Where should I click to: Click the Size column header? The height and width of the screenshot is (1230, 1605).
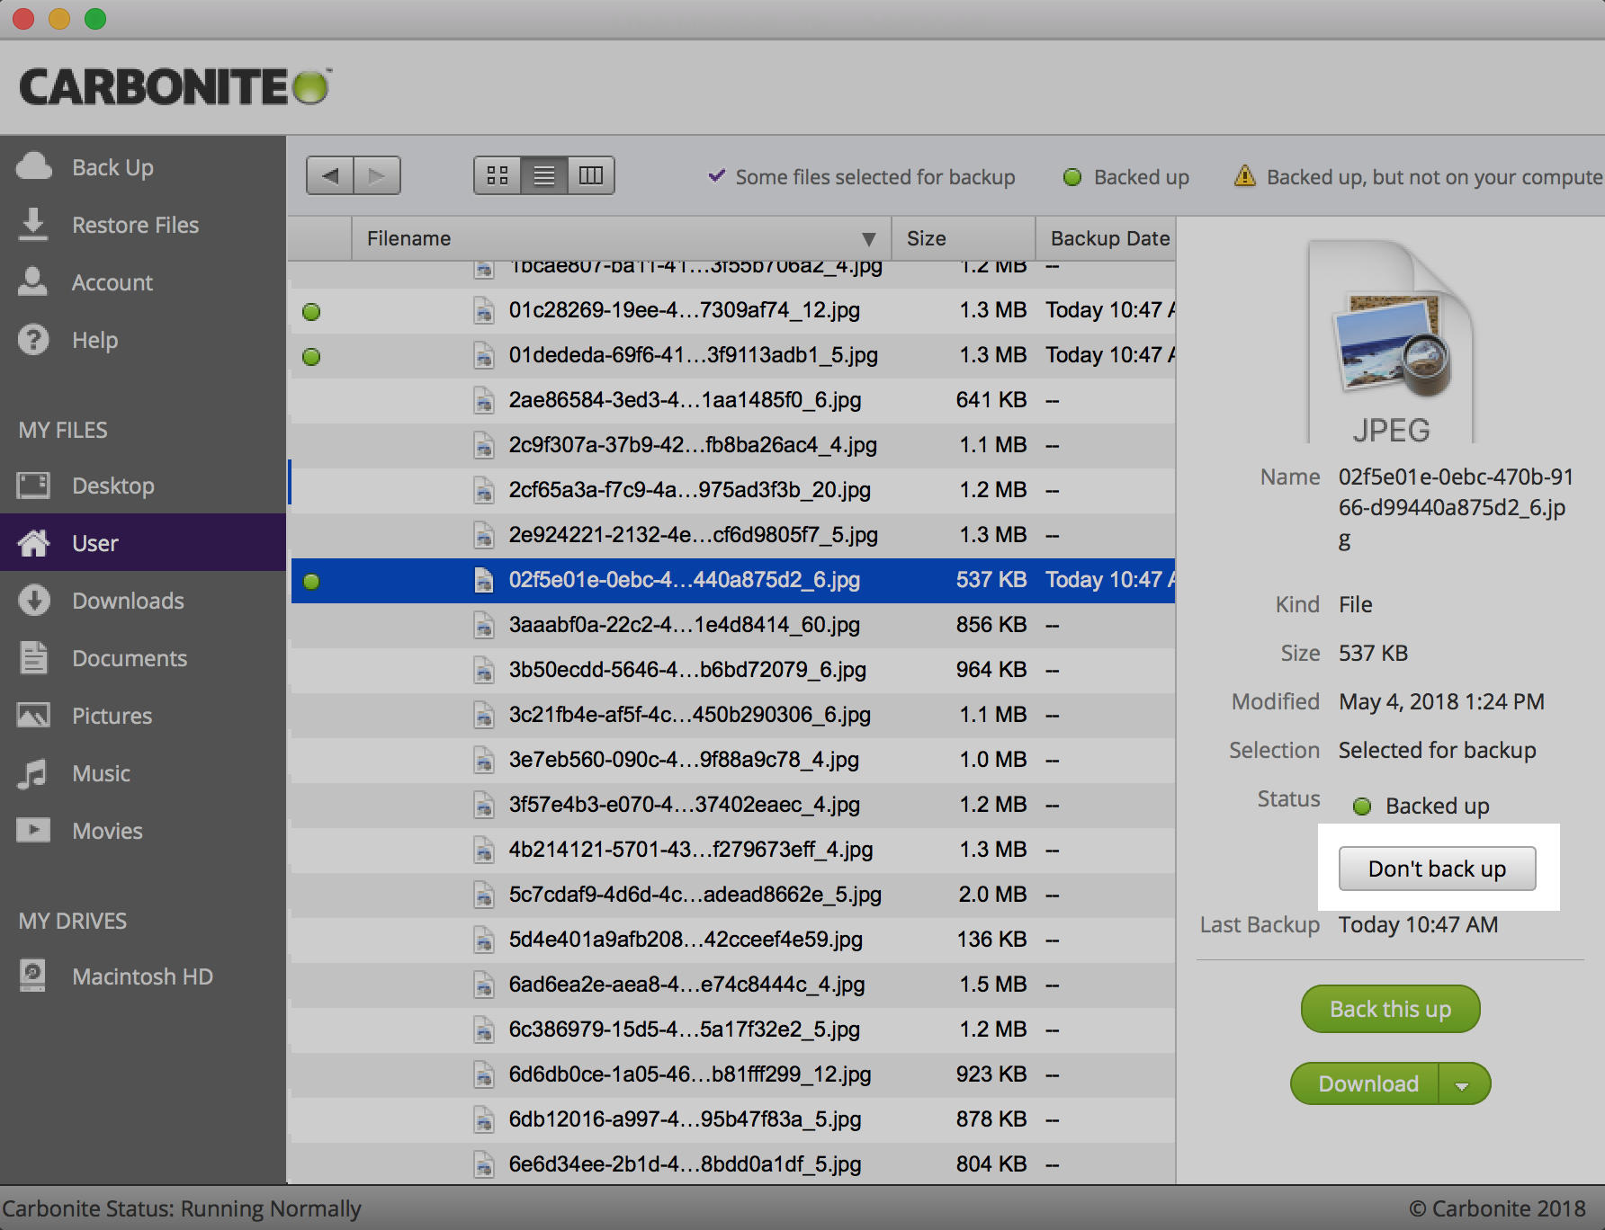pyautogui.click(x=927, y=239)
